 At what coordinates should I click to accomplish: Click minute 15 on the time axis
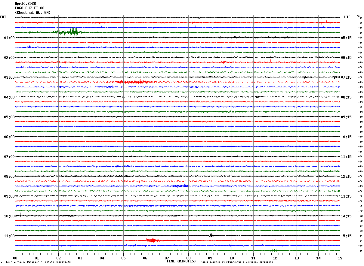(x=340, y=258)
